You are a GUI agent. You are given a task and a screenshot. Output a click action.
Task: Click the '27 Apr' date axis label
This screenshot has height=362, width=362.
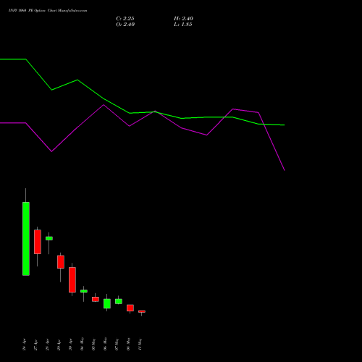pyautogui.click(x=35, y=345)
